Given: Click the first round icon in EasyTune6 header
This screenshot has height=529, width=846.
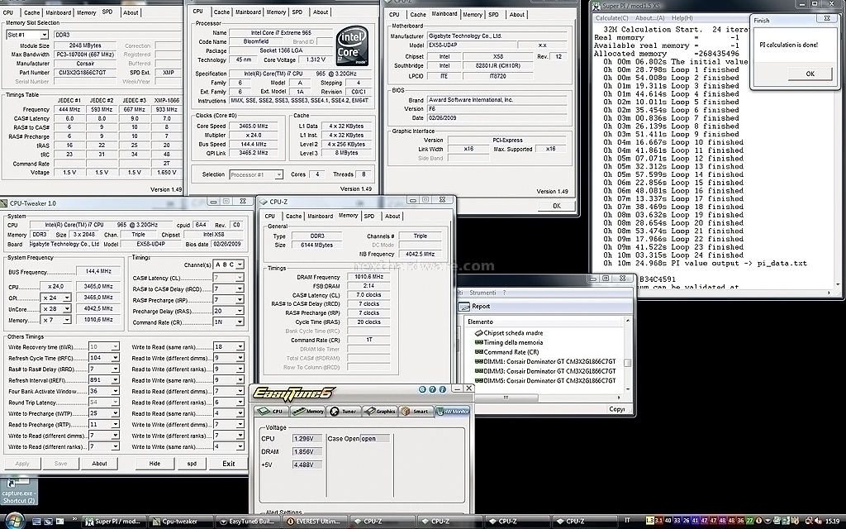Looking at the screenshot, I should 423,389.
